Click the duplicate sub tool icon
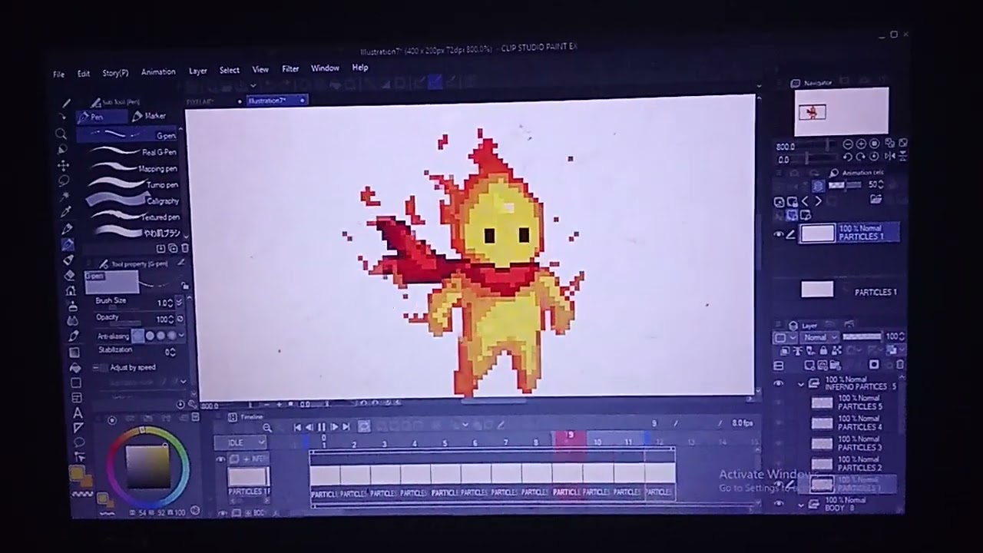This screenshot has height=553, width=983. tap(173, 249)
